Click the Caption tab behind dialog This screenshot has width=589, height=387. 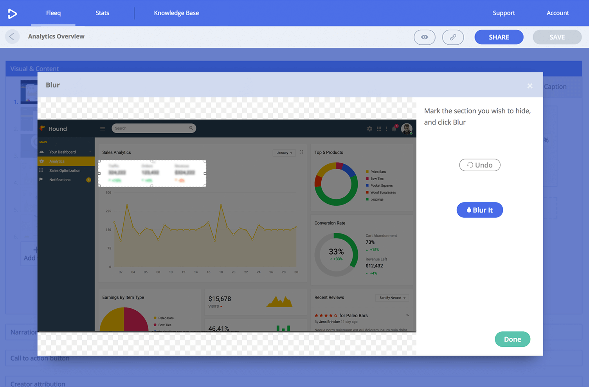pyautogui.click(x=555, y=87)
